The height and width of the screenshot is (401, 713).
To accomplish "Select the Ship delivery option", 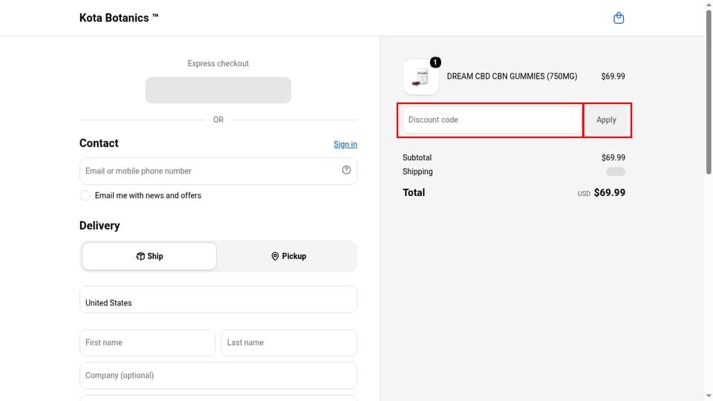I will (149, 256).
